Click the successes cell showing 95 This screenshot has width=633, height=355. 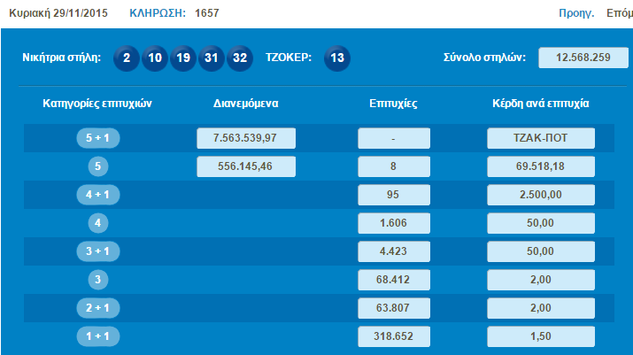pyautogui.click(x=394, y=195)
